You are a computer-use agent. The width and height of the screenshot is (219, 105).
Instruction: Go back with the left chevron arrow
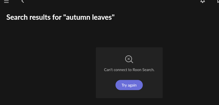coord(23,1)
